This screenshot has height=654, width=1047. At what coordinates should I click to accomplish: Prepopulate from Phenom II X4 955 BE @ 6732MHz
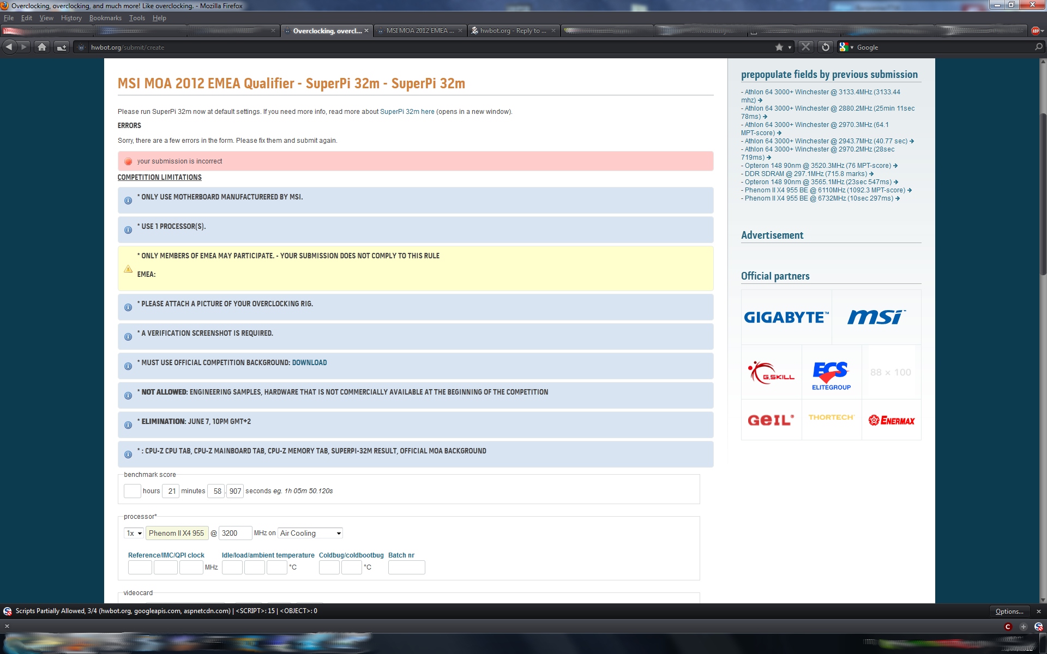820,198
